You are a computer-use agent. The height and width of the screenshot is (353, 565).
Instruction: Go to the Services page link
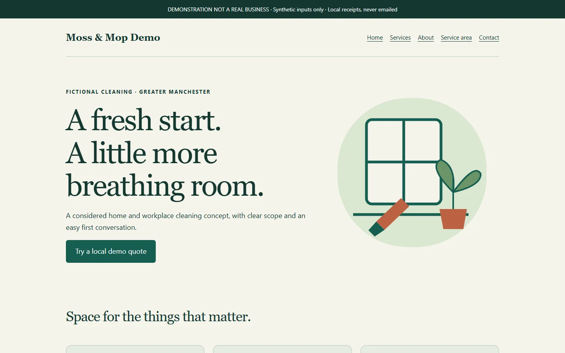coord(400,38)
